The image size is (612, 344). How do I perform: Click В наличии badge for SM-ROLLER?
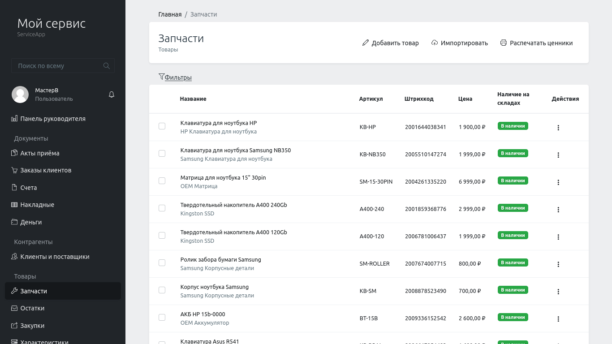513,262
